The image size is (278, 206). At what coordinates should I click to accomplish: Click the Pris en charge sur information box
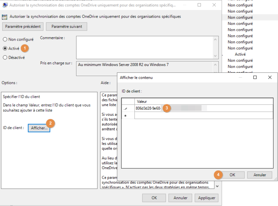pyautogui.click(x=146, y=66)
